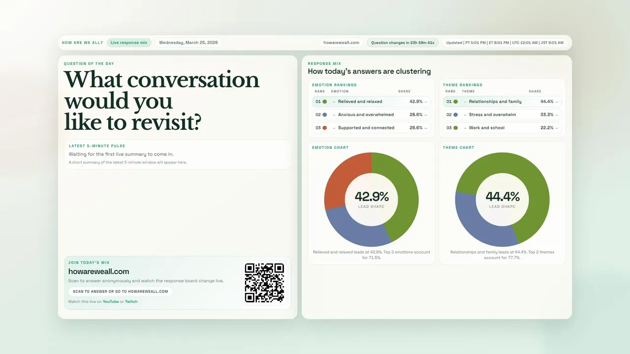
Task: Click the Question changes countdown pill
Action: click(x=403, y=43)
